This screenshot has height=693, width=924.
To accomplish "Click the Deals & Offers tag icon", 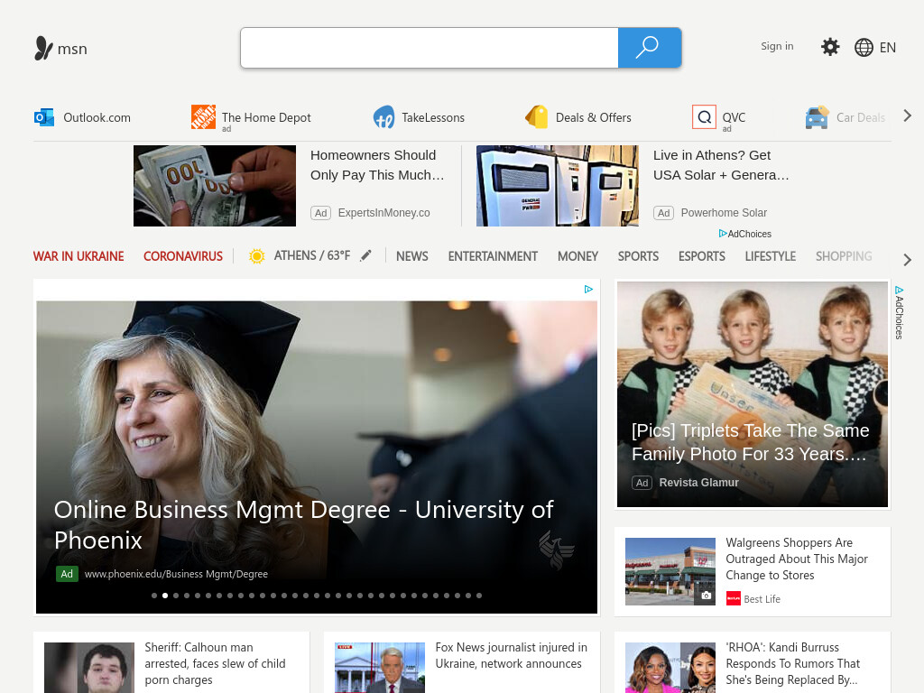I will [x=536, y=116].
